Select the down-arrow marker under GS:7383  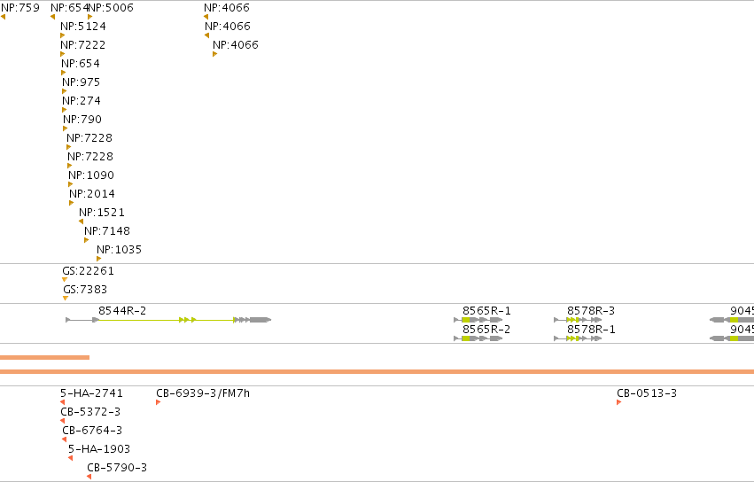66,299
